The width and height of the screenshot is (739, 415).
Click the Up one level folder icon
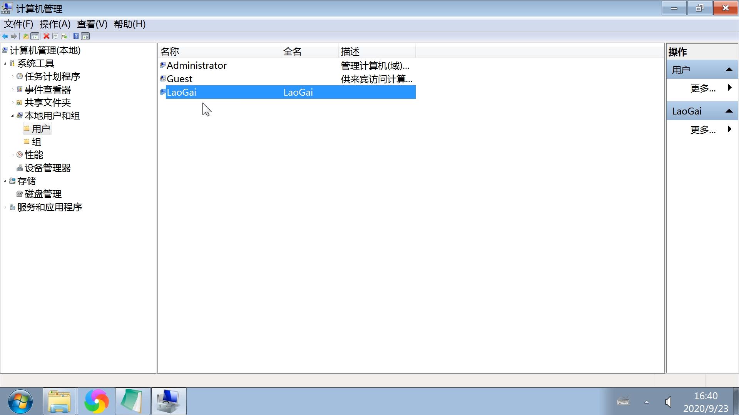click(x=25, y=36)
